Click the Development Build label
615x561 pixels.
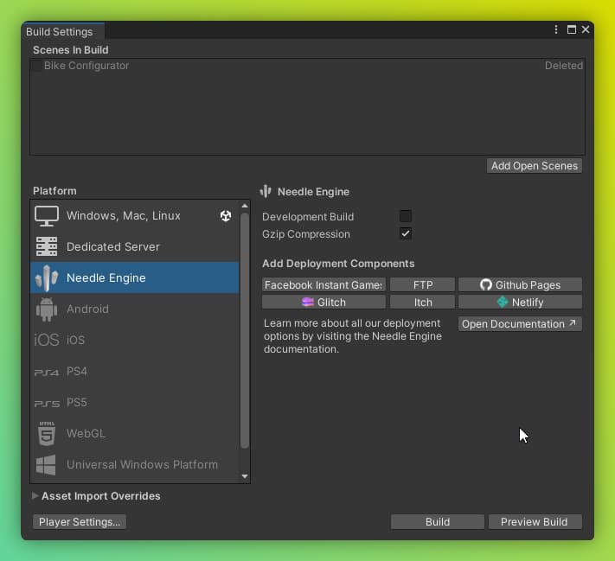point(308,217)
